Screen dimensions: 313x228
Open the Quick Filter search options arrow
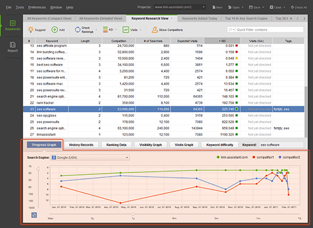231,30
